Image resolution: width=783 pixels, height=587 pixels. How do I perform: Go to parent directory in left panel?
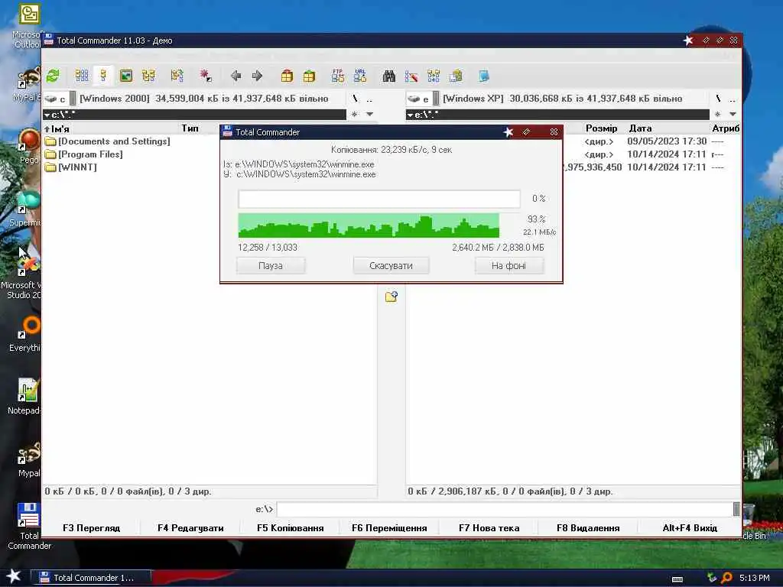pos(369,99)
